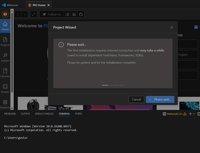The image size is (200, 153).
Task: Toggle the blue startup checkbox
Action: point(196,27)
